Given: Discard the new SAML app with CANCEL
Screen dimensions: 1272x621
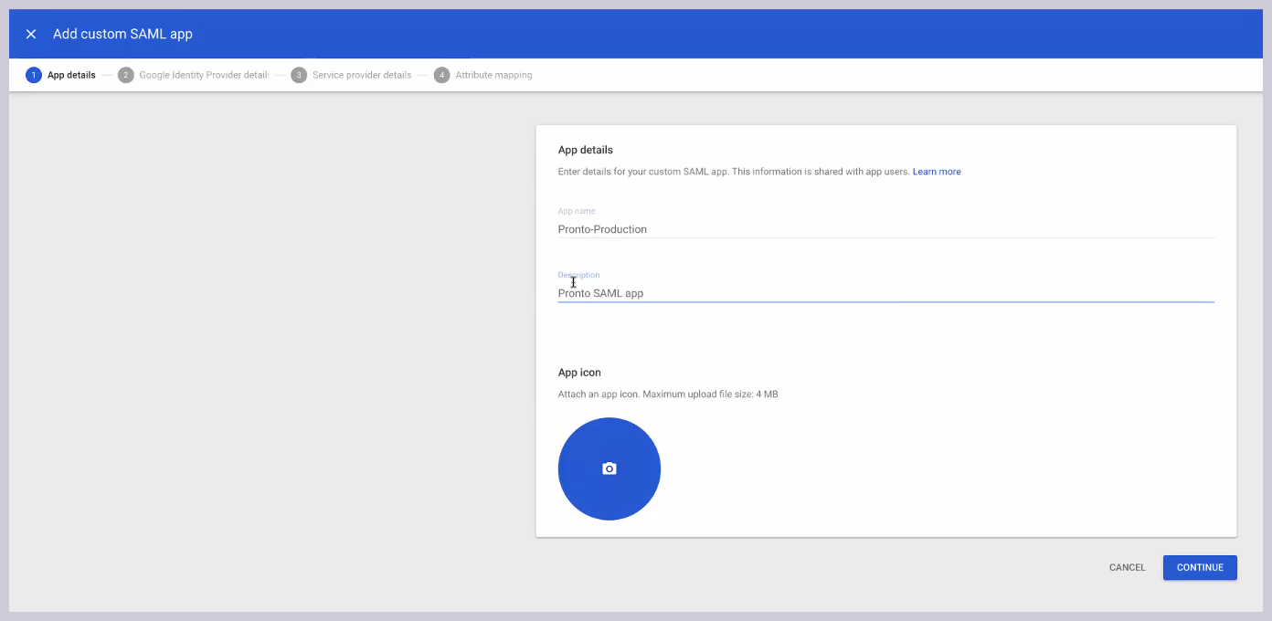Looking at the screenshot, I should coord(1127,567).
